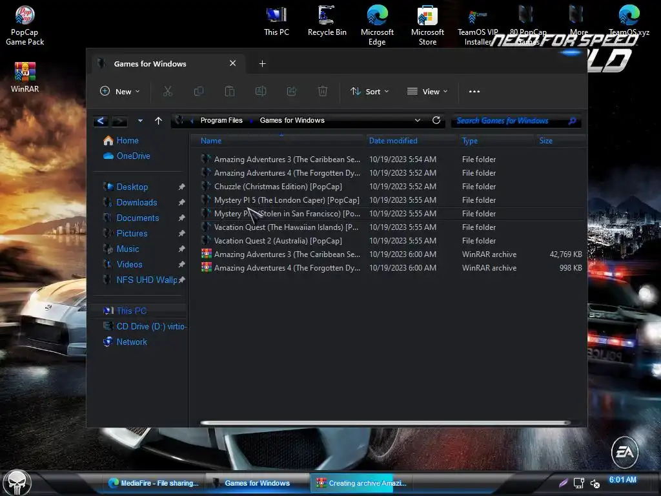Click the pin beside Videos
Viewport: 661px width, 496px height.
coord(181,264)
